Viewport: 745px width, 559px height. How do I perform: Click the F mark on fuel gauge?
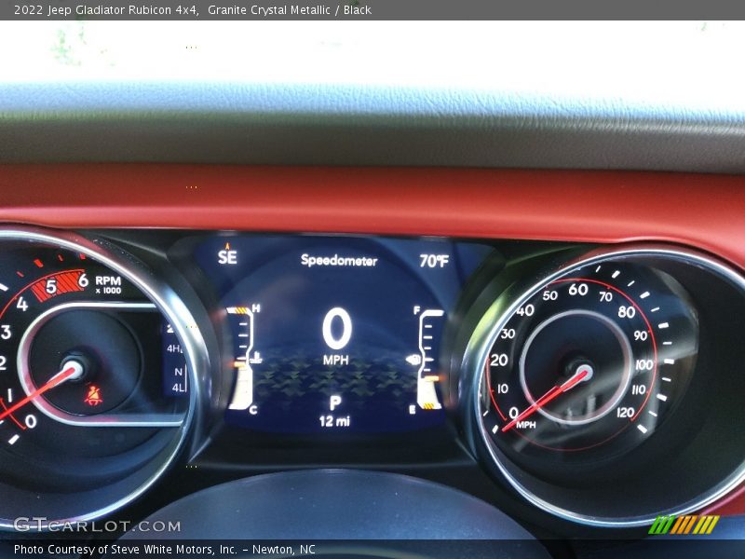click(x=416, y=310)
